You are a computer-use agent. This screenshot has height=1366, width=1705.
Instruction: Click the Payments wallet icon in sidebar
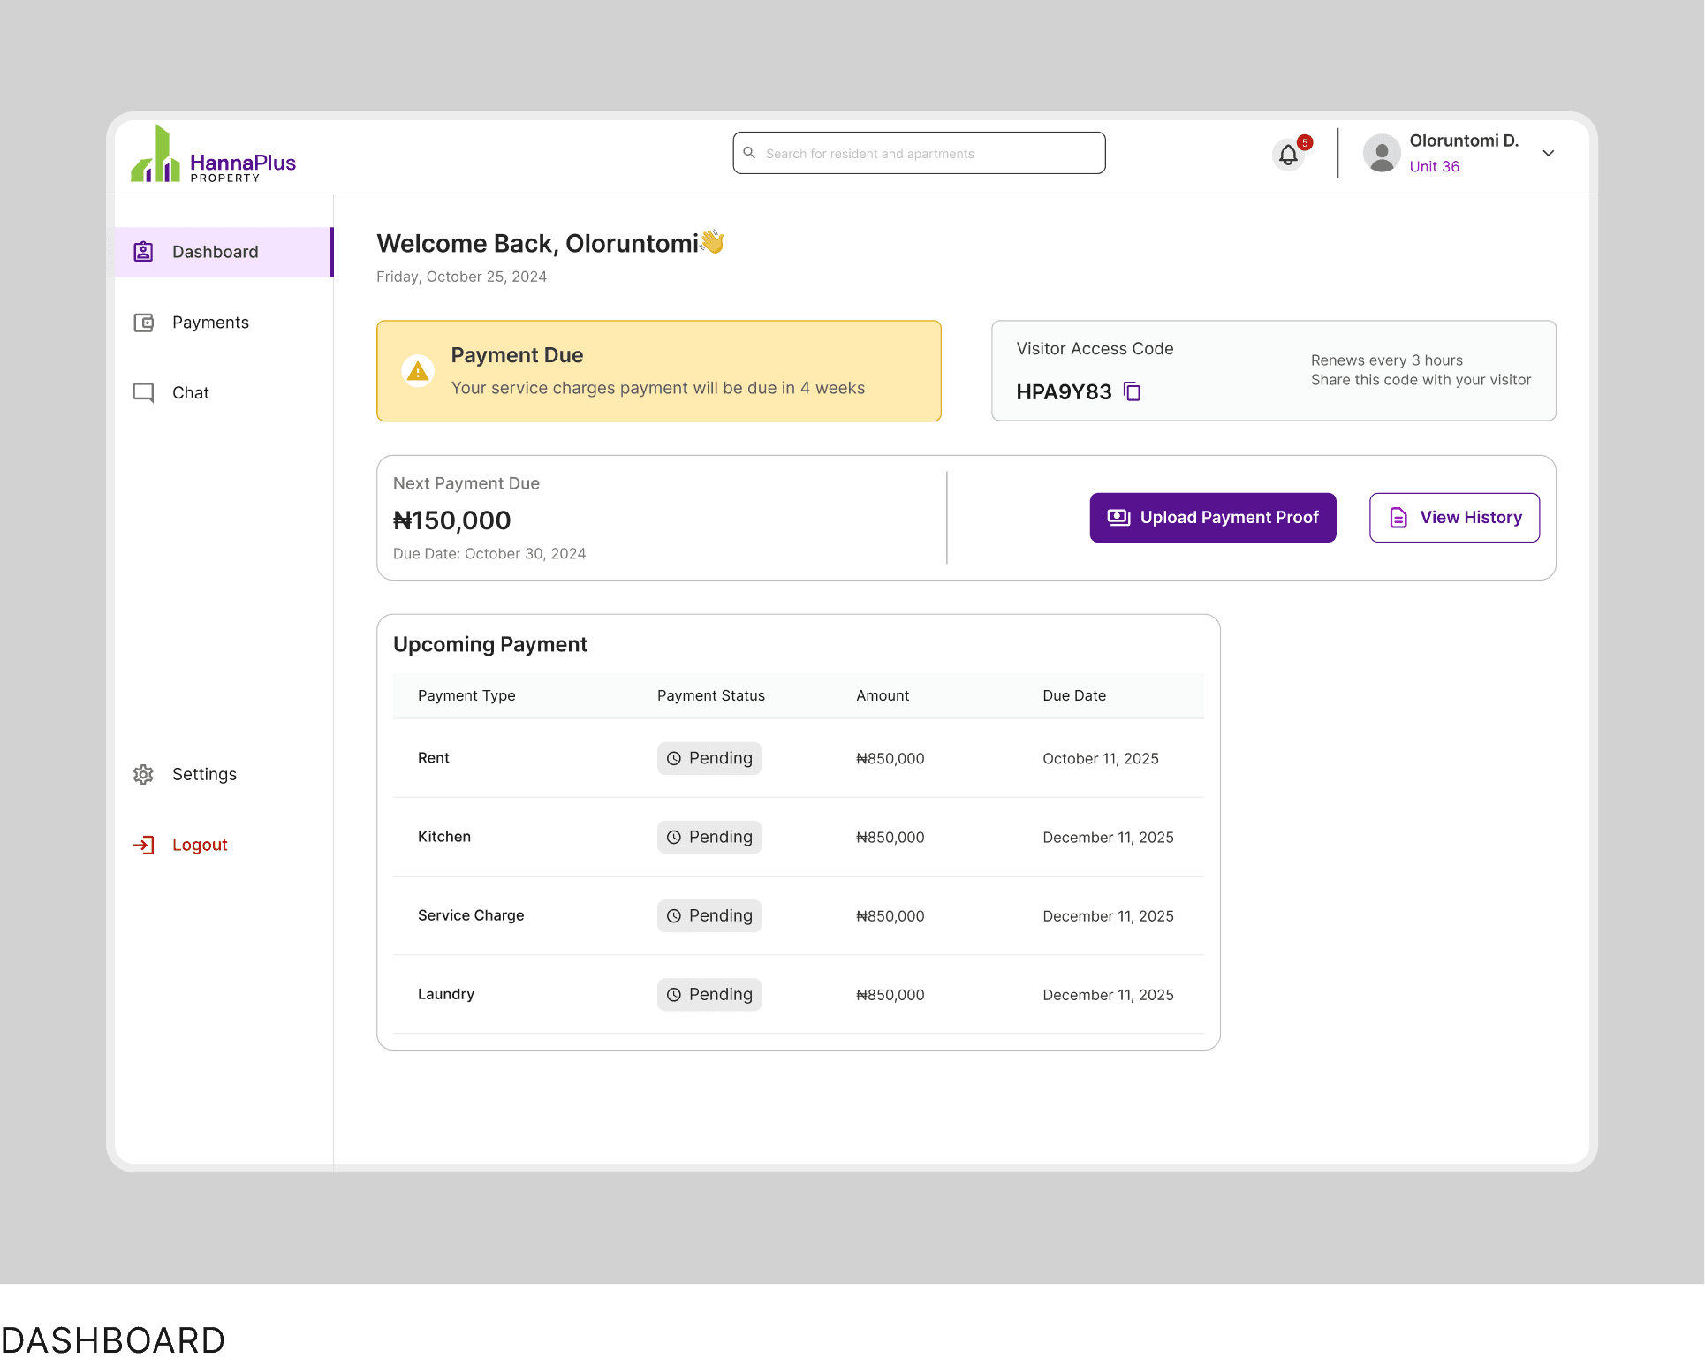click(x=143, y=323)
